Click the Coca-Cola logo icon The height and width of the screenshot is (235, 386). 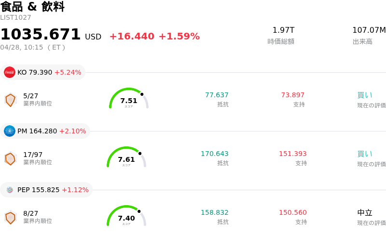(10, 72)
